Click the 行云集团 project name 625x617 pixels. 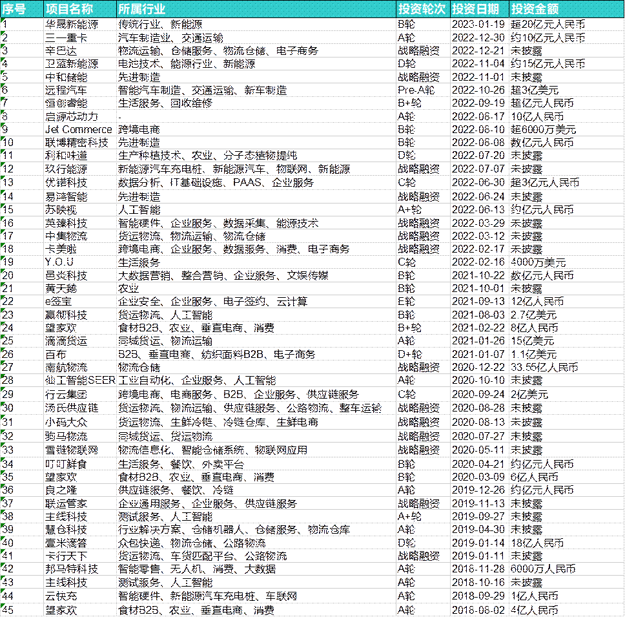point(66,395)
